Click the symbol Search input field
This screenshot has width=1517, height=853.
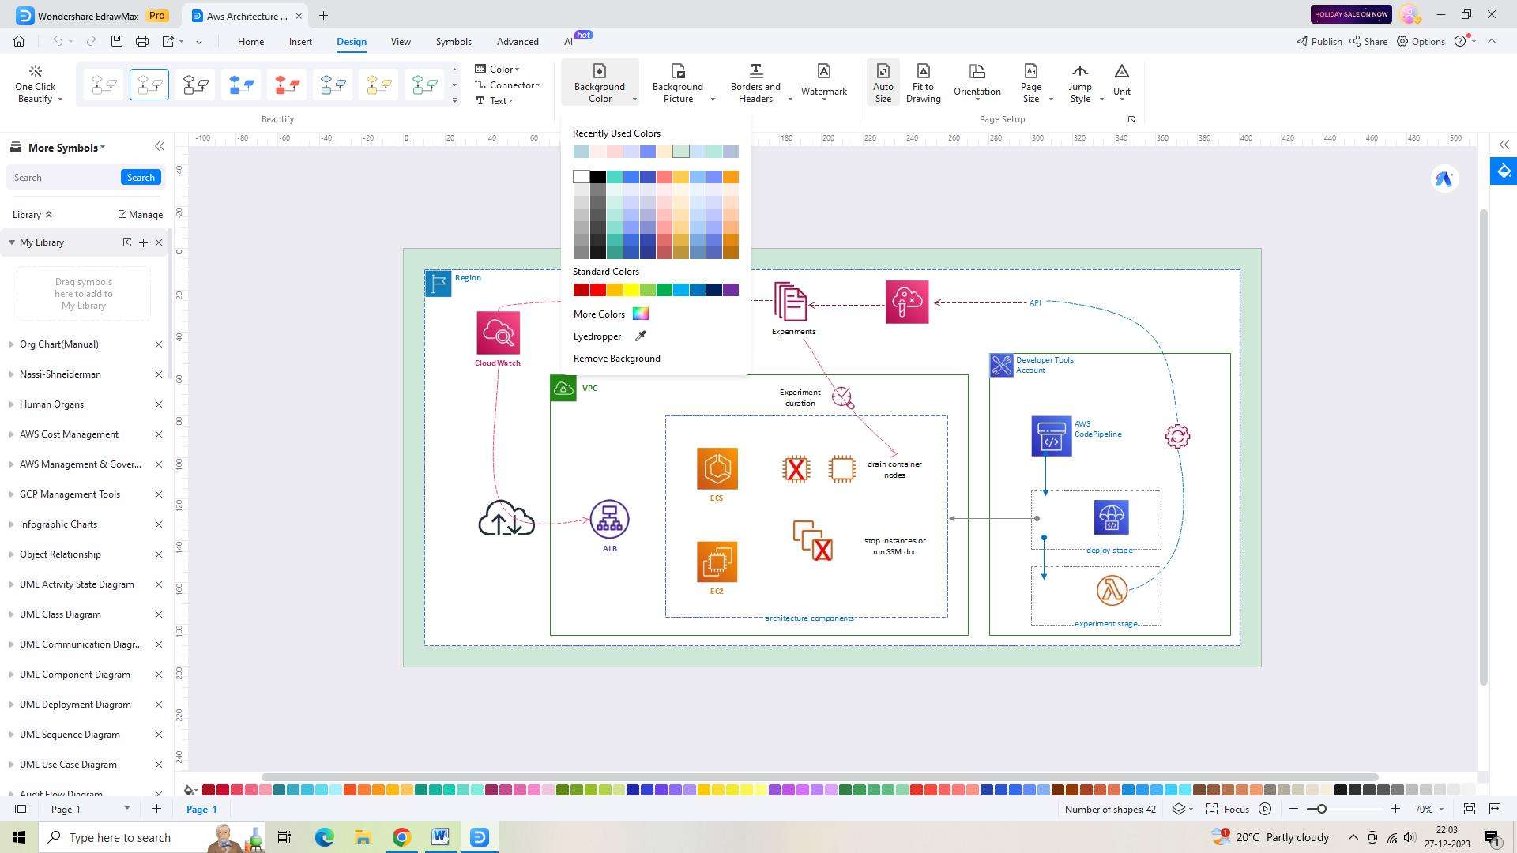(63, 178)
